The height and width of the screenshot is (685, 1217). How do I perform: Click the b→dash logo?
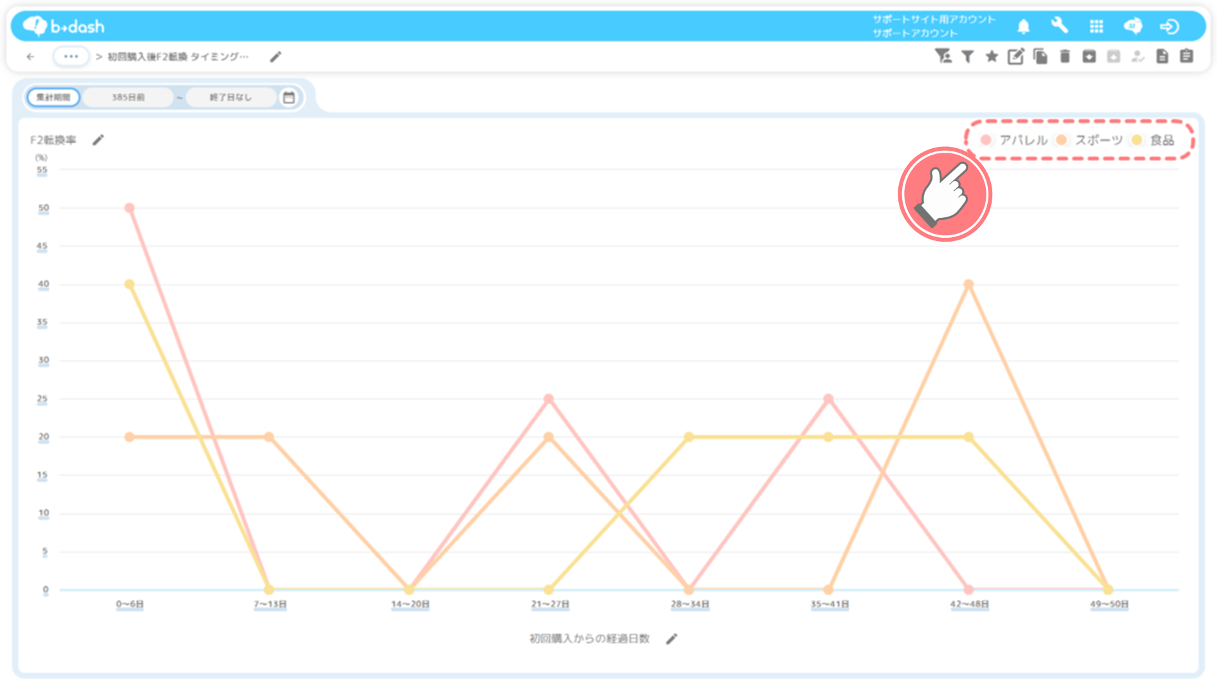64,26
